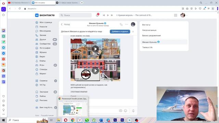The width and height of the screenshot is (219, 123).
Task: Reload the page in Opera
Action: tap(20, 9)
